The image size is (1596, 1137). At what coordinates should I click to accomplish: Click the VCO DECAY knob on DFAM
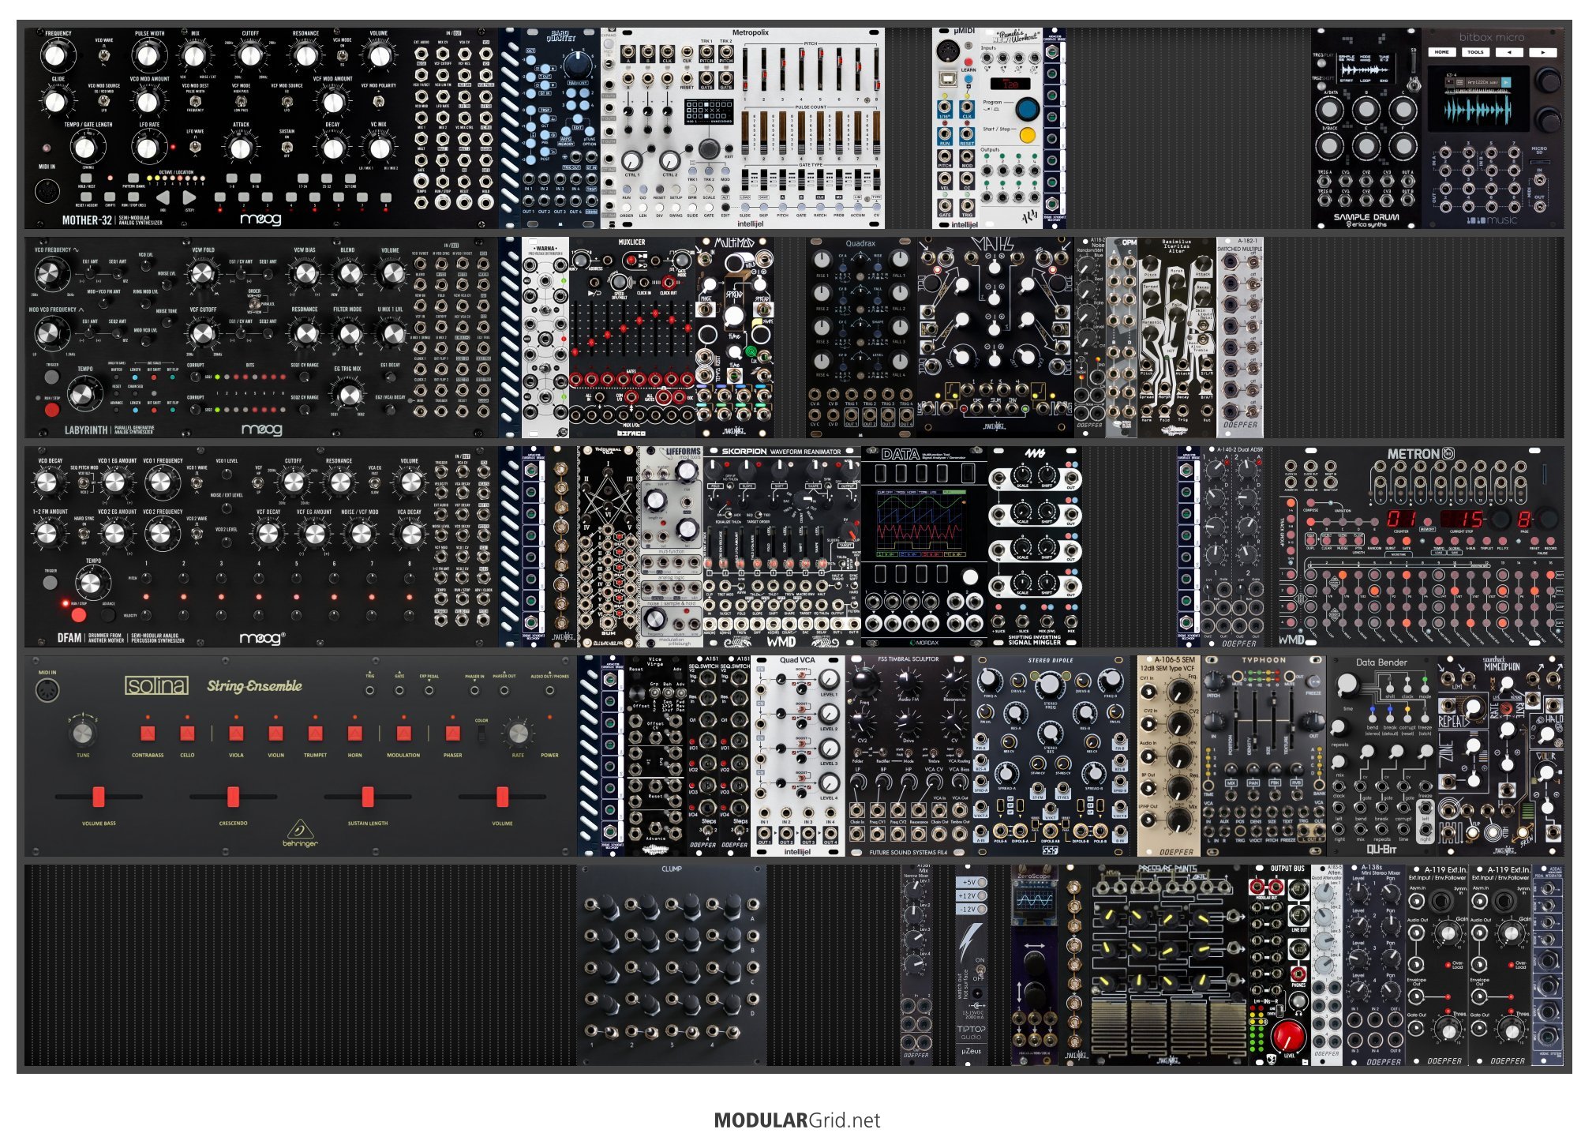click(47, 483)
